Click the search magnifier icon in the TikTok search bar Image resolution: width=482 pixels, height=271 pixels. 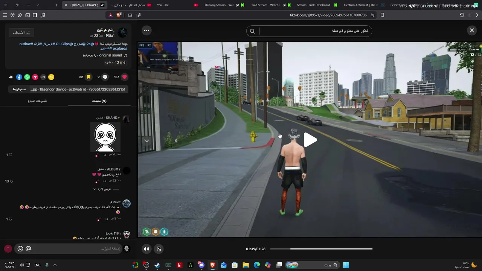pos(252,31)
